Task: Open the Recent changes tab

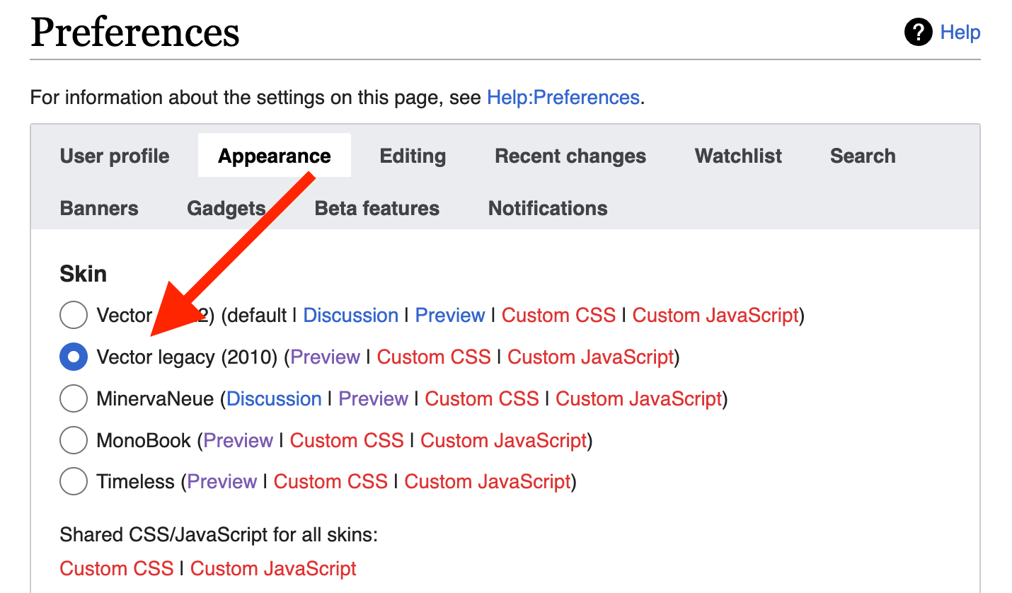Action: tap(570, 156)
